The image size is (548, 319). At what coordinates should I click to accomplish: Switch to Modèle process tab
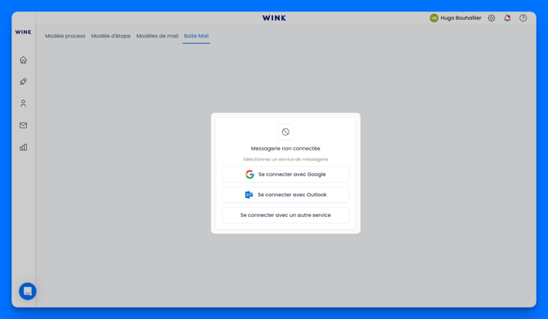point(65,36)
